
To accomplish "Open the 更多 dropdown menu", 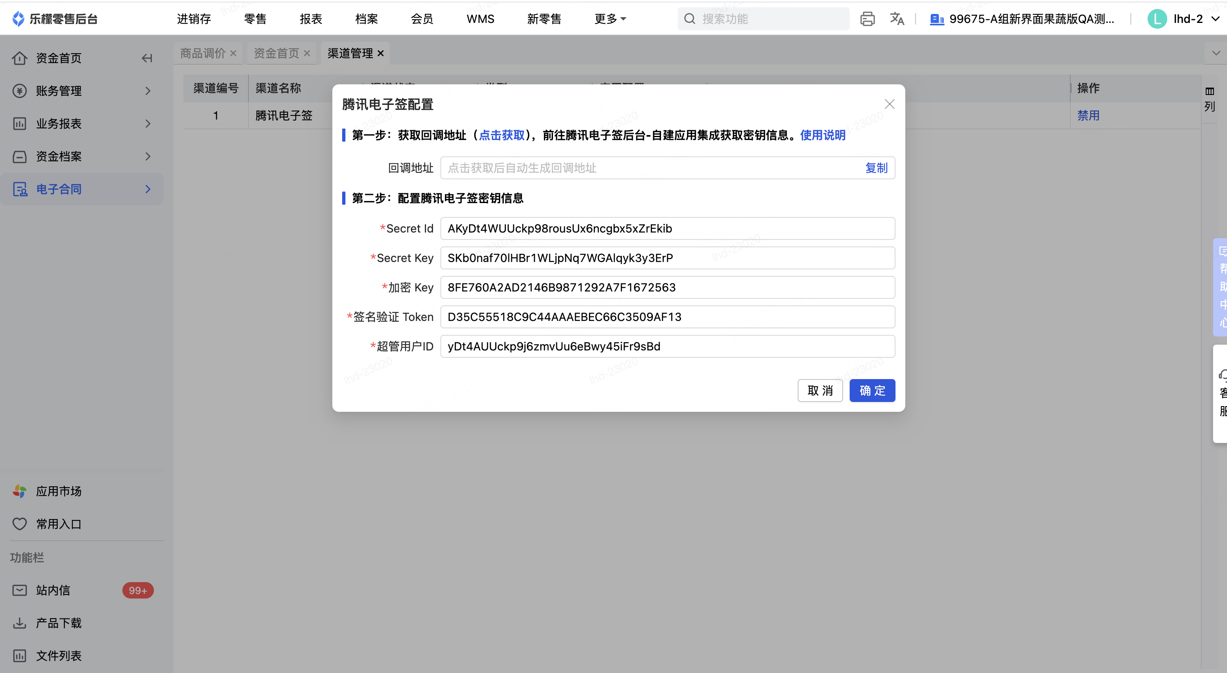I will tap(610, 18).
